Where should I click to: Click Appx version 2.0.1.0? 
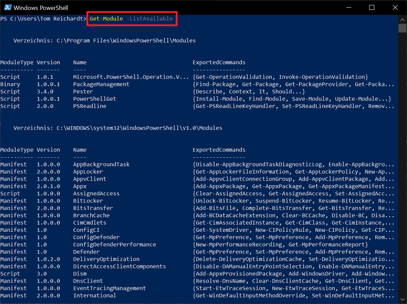tap(48, 186)
